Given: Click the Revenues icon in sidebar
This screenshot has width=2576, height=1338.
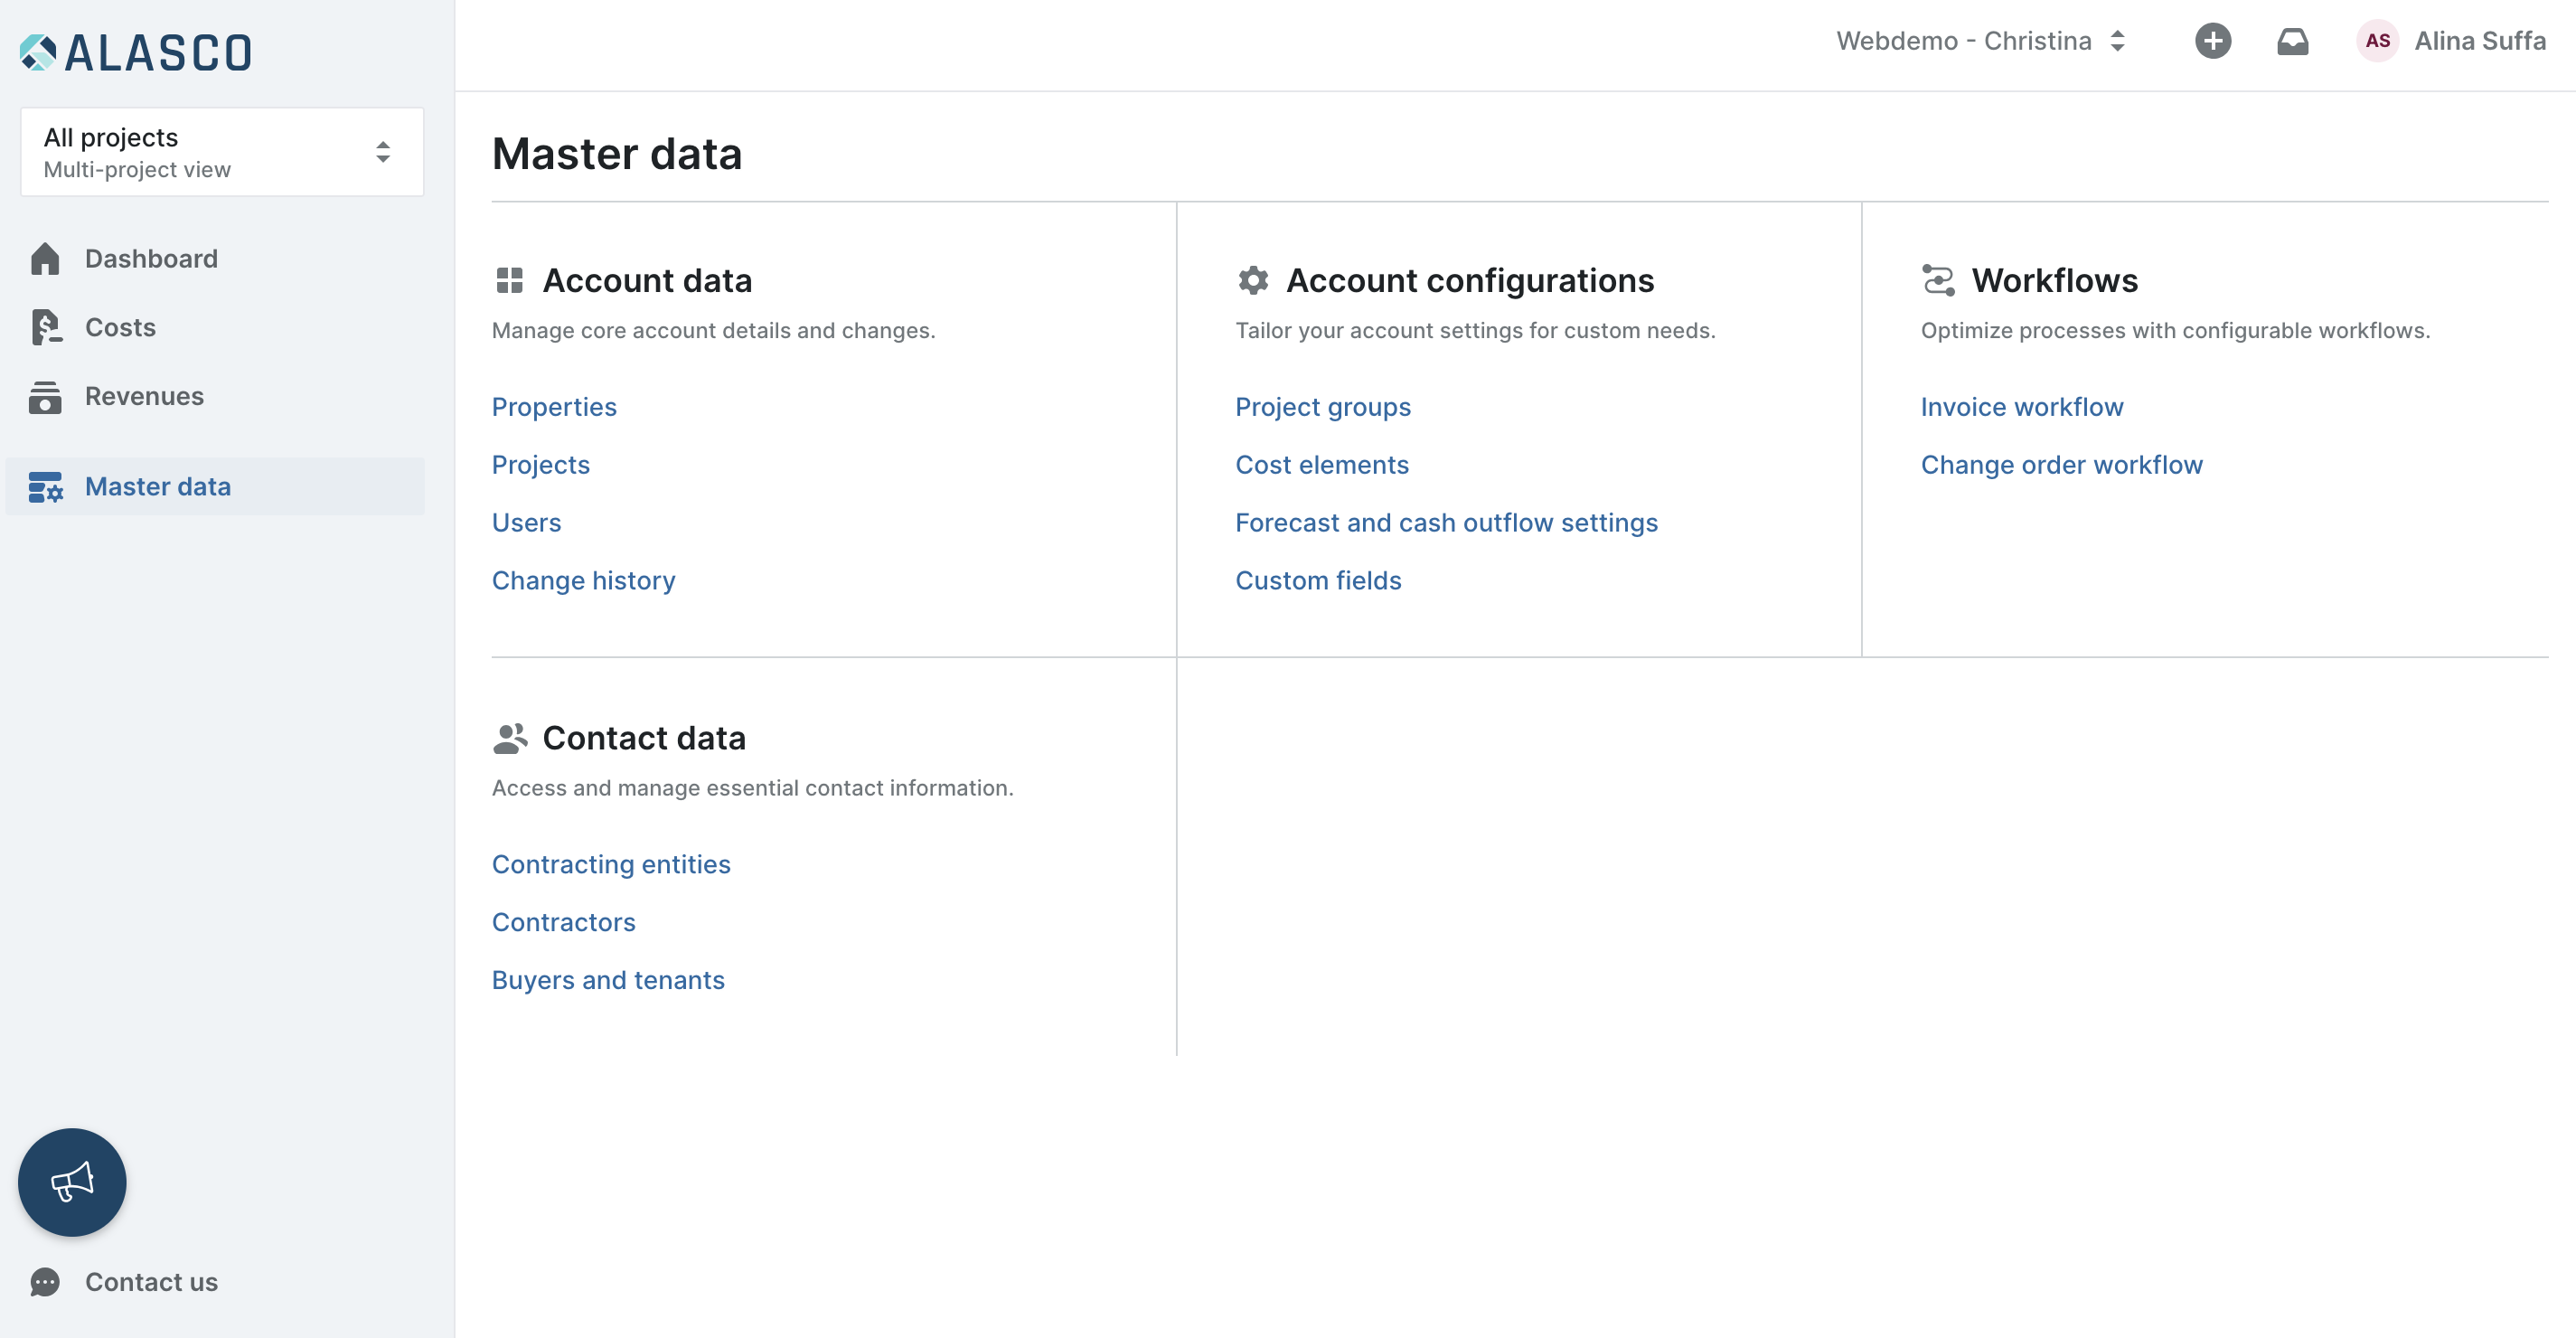Looking at the screenshot, I should [45, 397].
